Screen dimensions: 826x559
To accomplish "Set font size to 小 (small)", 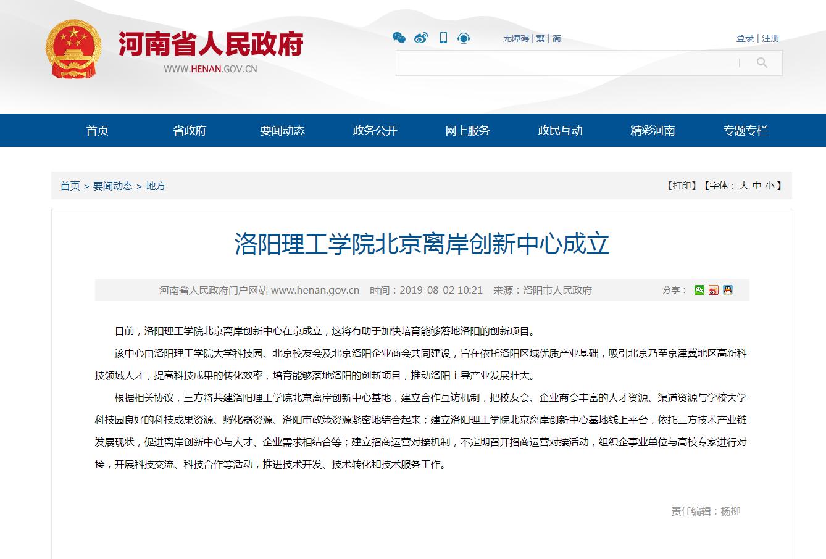I will pos(769,186).
